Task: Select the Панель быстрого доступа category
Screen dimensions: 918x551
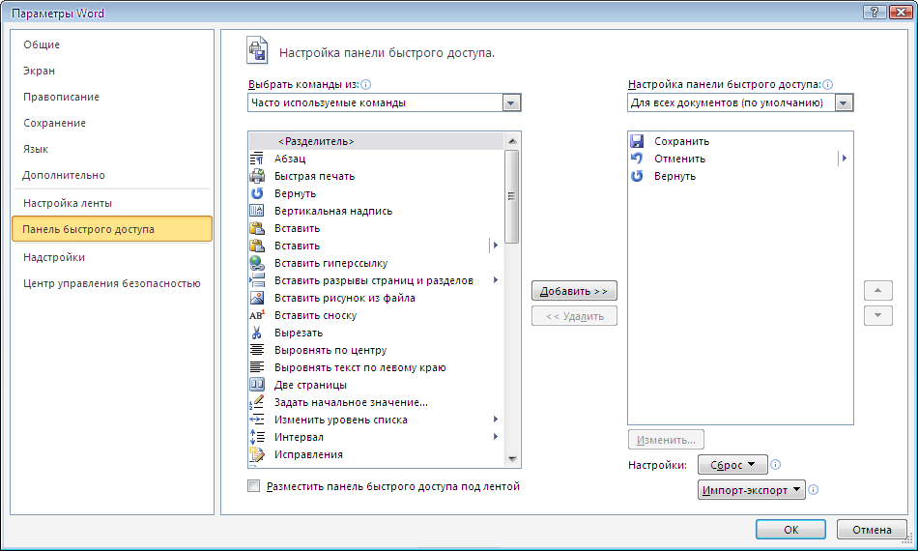Action: click(x=112, y=229)
